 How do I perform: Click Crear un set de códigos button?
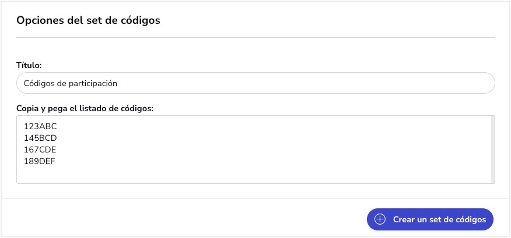pyautogui.click(x=430, y=219)
